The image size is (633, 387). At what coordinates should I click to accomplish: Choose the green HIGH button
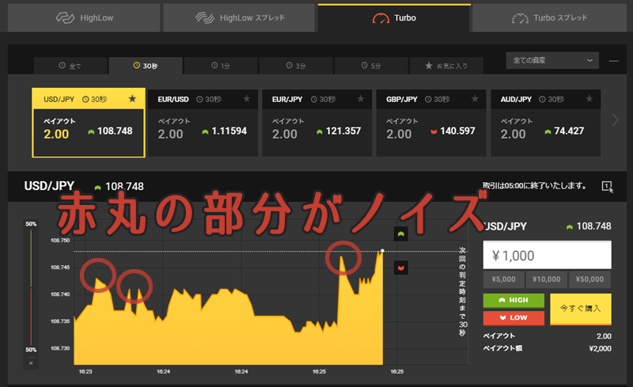click(x=514, y=300)
